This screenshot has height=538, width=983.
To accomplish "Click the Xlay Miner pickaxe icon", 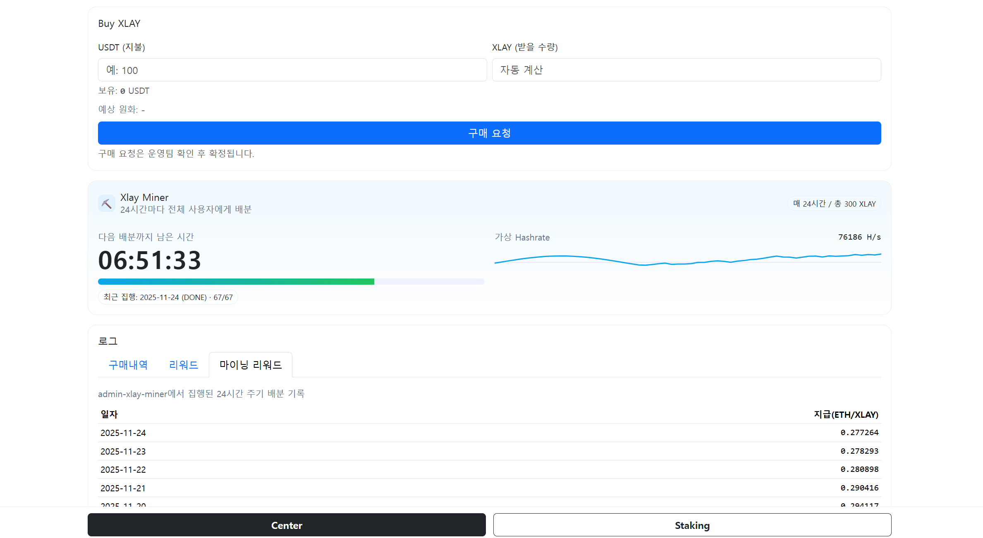I will (x=107, y=203).
